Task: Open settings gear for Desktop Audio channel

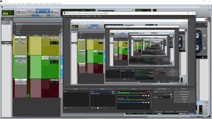Action: tap(149, 102)
